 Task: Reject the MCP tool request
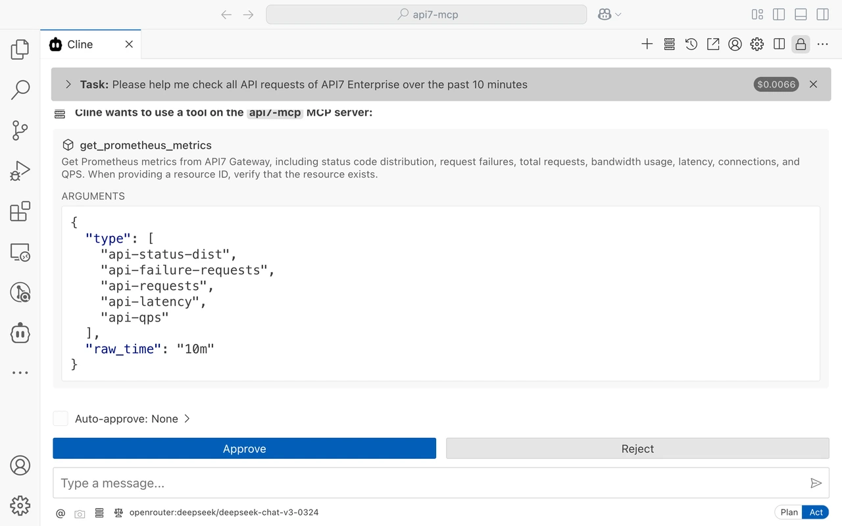click(637, 448)
